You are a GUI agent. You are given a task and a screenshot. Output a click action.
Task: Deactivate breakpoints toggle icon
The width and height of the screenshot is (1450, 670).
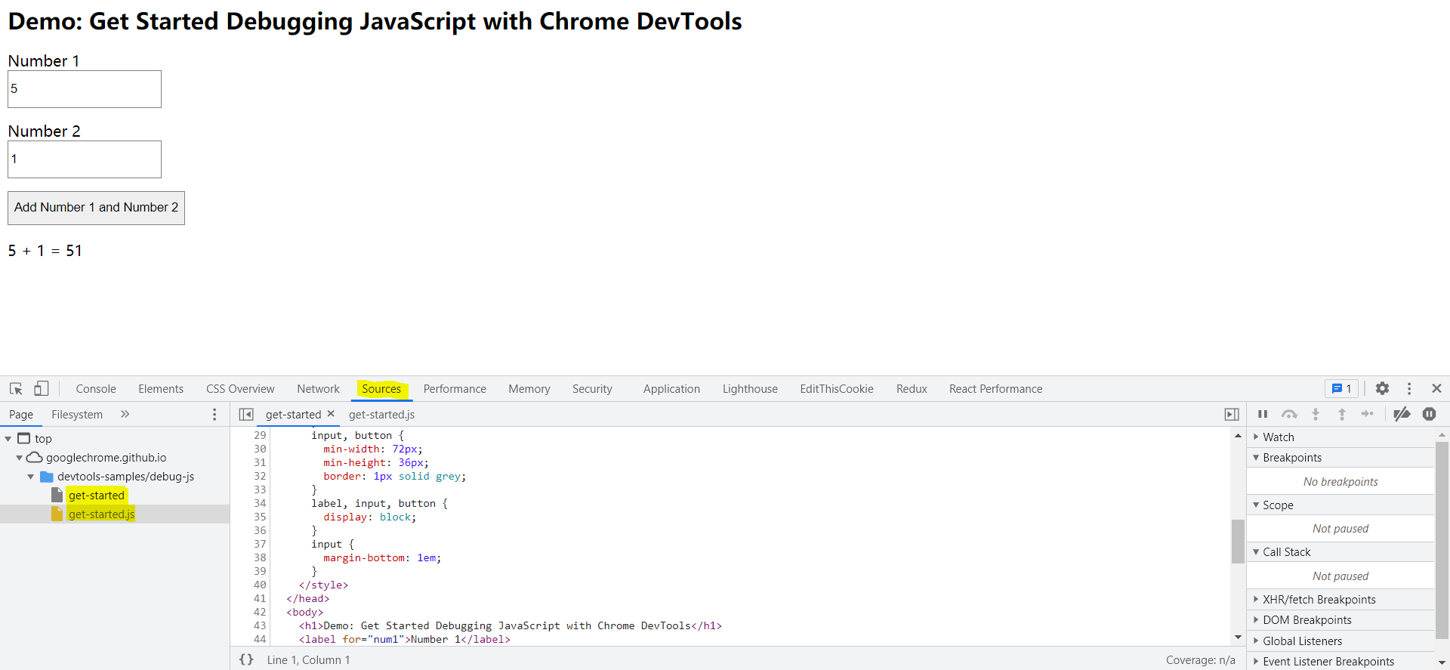(x=1402, y=414)
